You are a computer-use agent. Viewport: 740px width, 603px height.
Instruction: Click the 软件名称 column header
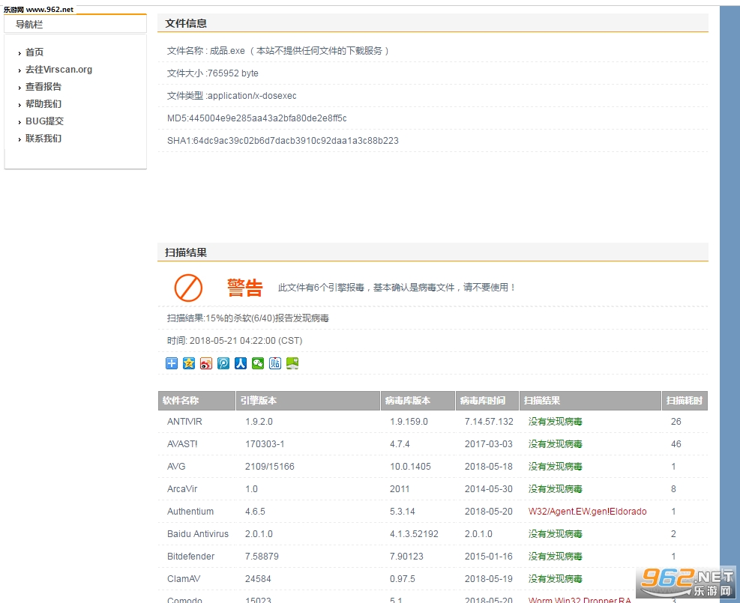coord(196,401)
